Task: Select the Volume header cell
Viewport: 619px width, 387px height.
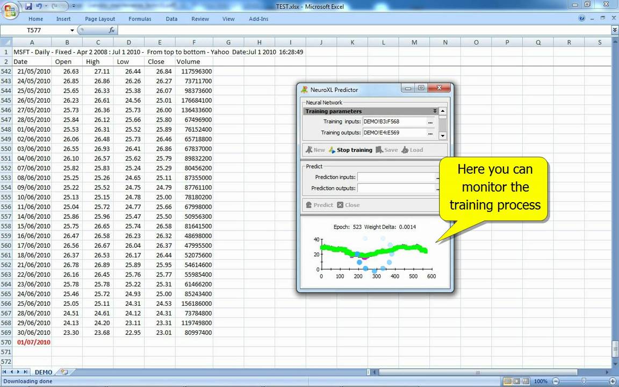Action: click(194, 62)
